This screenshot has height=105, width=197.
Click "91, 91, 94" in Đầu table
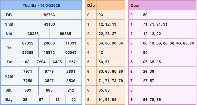click(107, 100)
